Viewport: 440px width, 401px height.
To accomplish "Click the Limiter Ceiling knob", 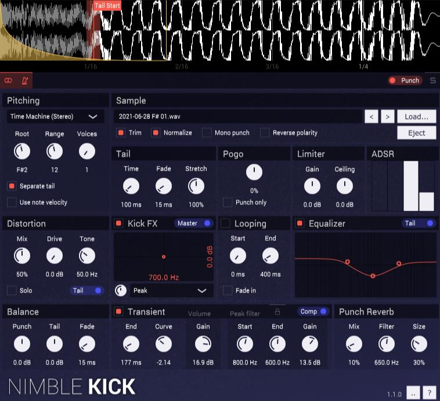I will [x=345, y=186].
